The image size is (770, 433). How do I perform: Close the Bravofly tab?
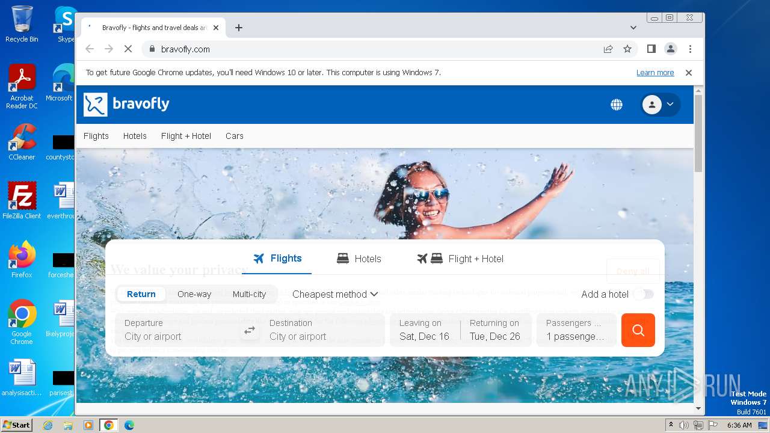tap(216, 28)
